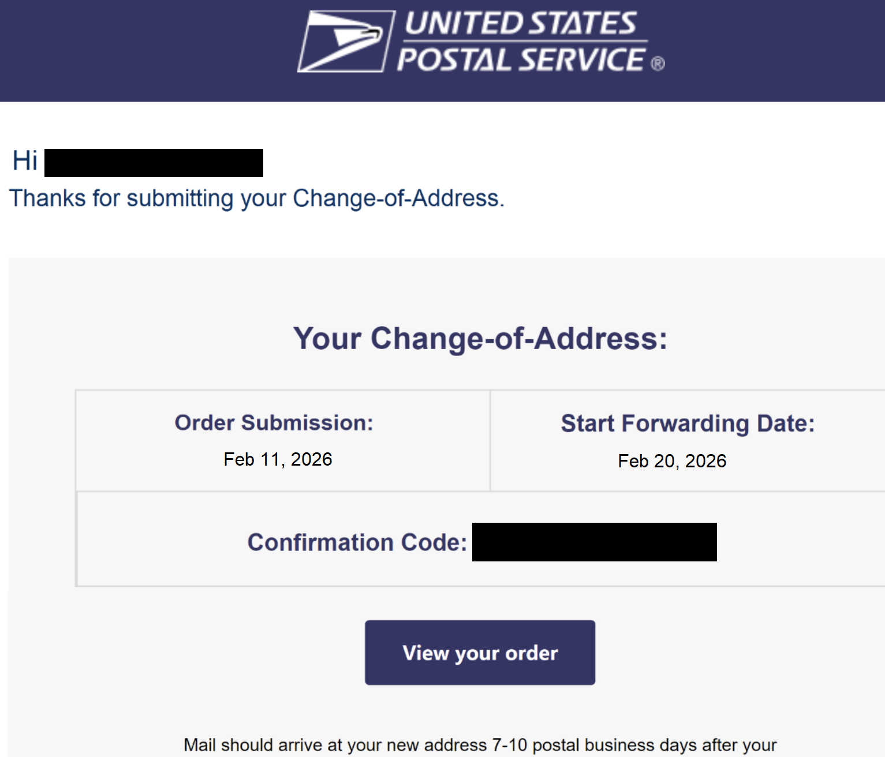Select the redacted recipient name block
The width and height of the screenshot is (885, 757).
[154, 163]
